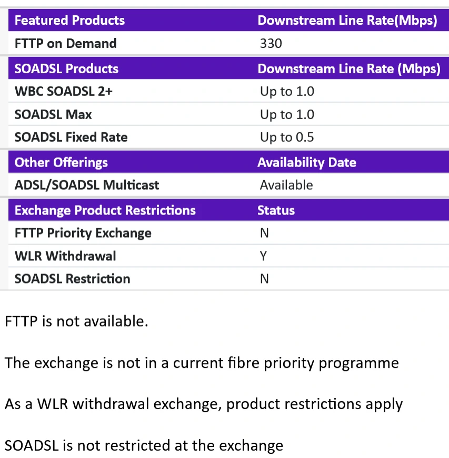449x458 pixels.
Task: Select the FTTP on Demand row label
Action: pos(65,43)
